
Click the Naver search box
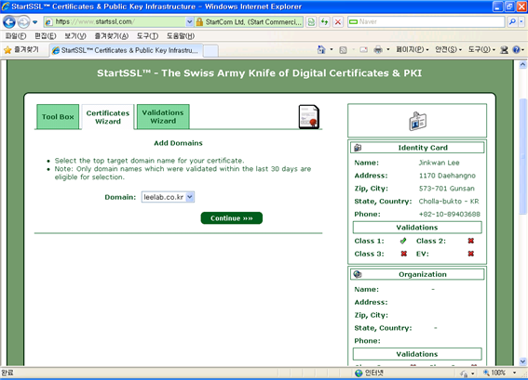[x=426, y=22]
